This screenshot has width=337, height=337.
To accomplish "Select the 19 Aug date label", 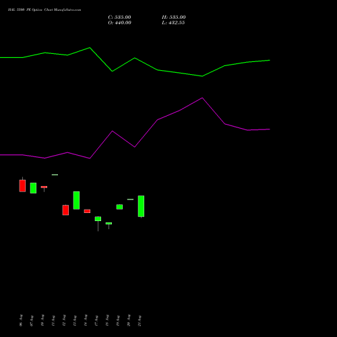I will [118, 320].
